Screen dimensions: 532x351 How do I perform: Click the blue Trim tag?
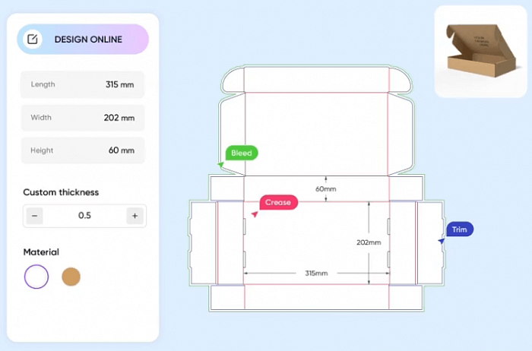click(459, 229)
